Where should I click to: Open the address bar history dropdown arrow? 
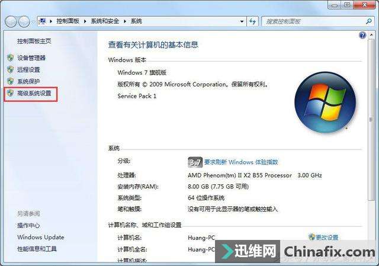(242, 21)
